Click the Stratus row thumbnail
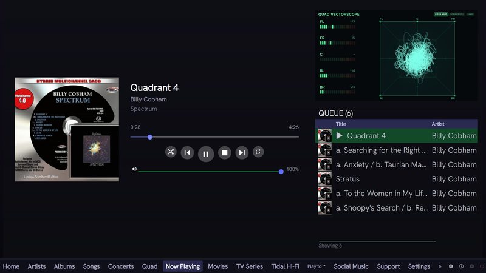486x273 pixels. [325, 179]
